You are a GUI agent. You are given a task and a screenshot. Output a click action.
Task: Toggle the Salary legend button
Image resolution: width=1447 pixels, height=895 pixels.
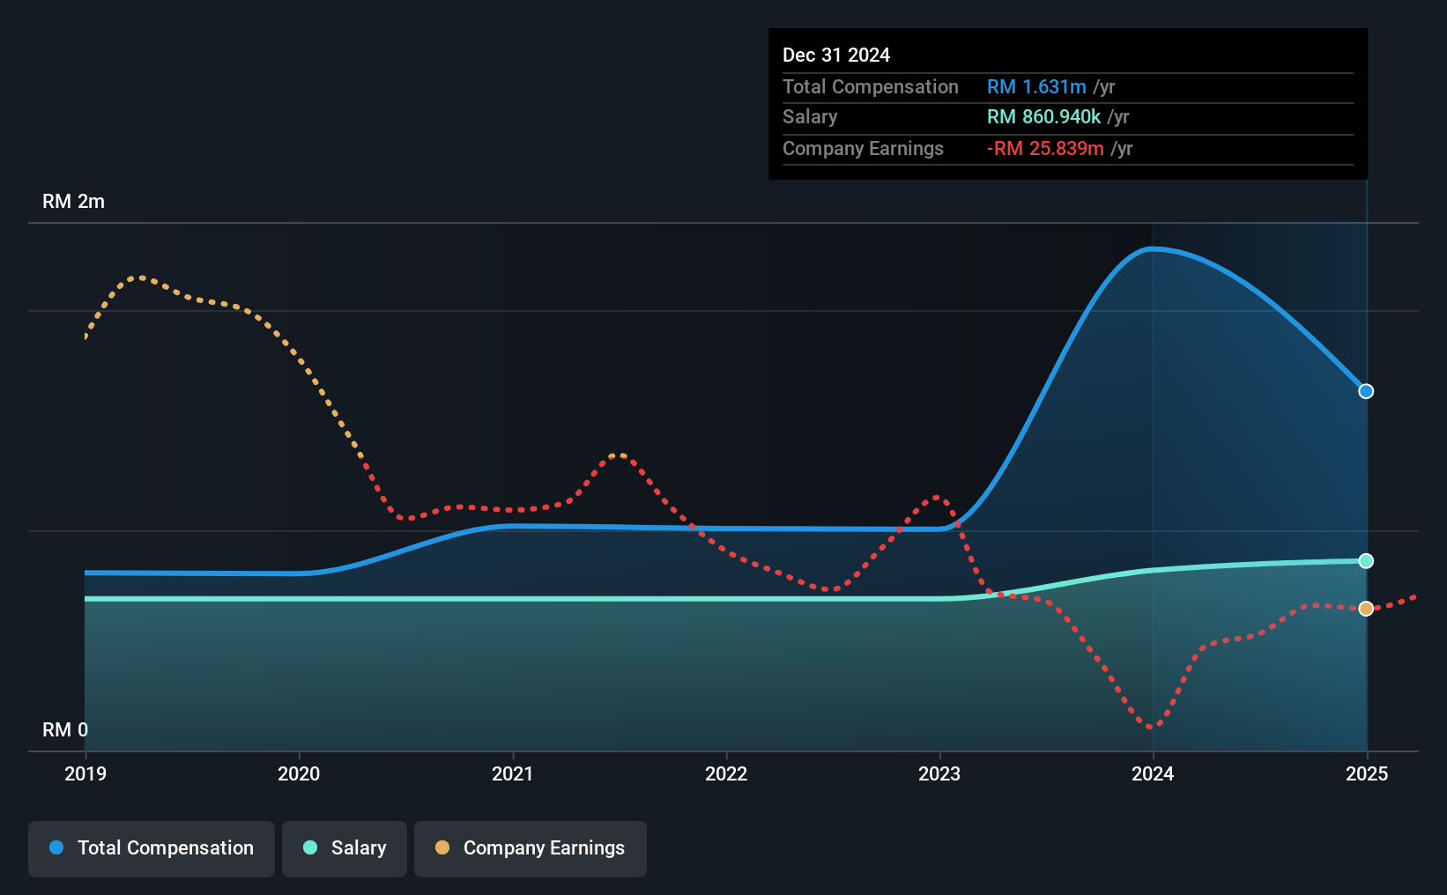[345, 848]
